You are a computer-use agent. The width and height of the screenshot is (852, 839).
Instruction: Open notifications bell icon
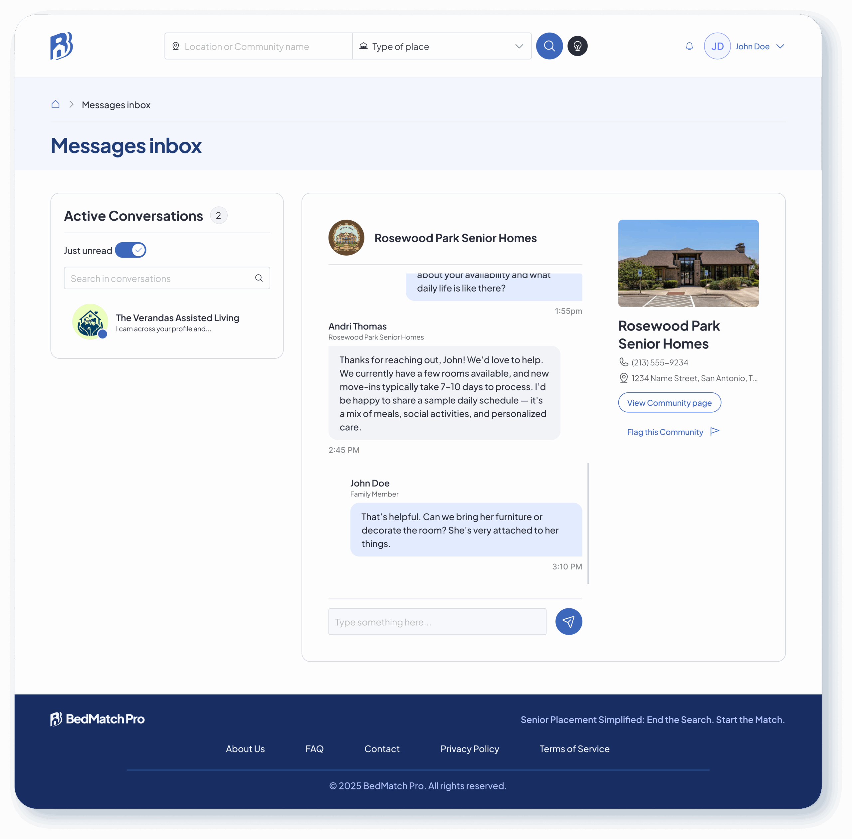[x=689, y=46]
